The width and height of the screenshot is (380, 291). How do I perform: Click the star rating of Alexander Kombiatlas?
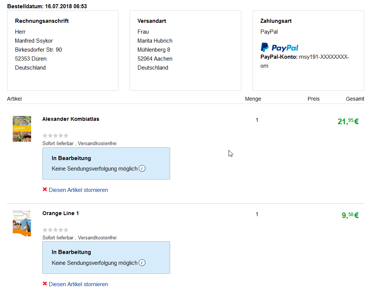(x=55, y=135)
